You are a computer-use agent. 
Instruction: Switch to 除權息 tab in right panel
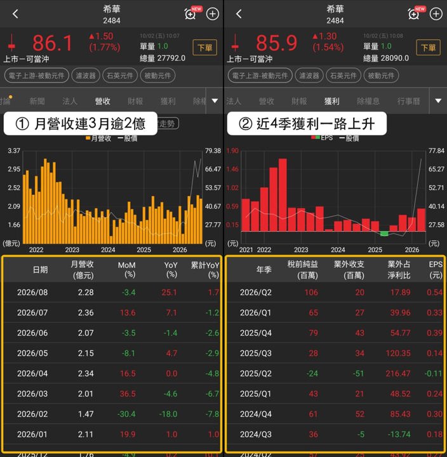[368, 101]
